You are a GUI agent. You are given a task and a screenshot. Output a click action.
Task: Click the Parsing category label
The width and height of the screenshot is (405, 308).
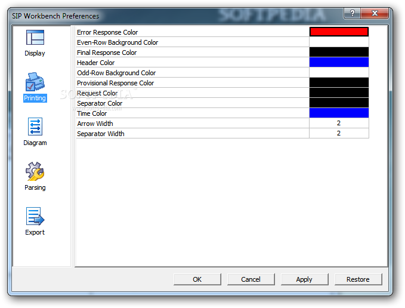click(35, 187)
